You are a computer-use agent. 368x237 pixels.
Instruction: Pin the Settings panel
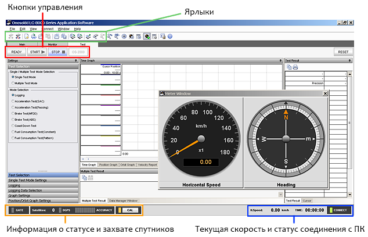tap(75, 60)
